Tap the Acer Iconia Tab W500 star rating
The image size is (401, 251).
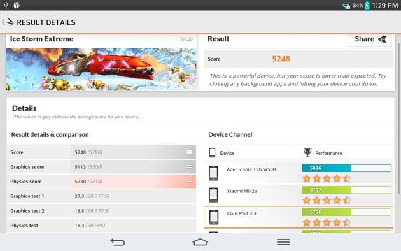pyautogui.click(x=327, y=178)
